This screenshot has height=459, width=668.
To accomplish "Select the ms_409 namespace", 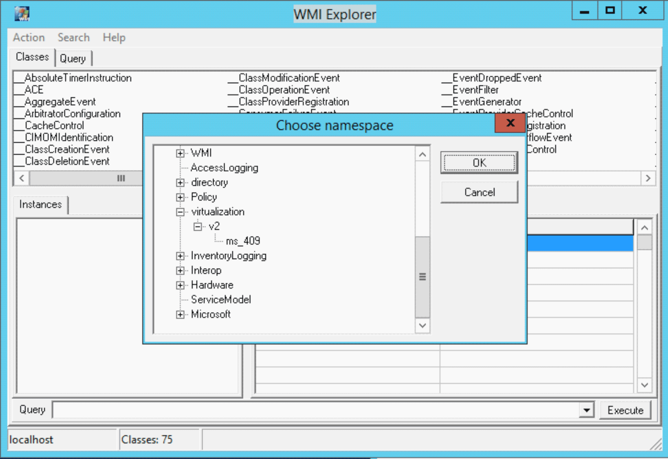I will [243, 241].
